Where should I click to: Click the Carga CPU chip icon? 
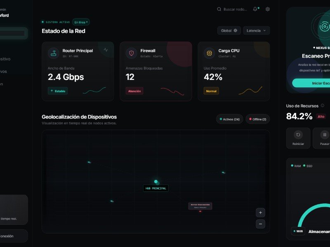pos(209,53)
